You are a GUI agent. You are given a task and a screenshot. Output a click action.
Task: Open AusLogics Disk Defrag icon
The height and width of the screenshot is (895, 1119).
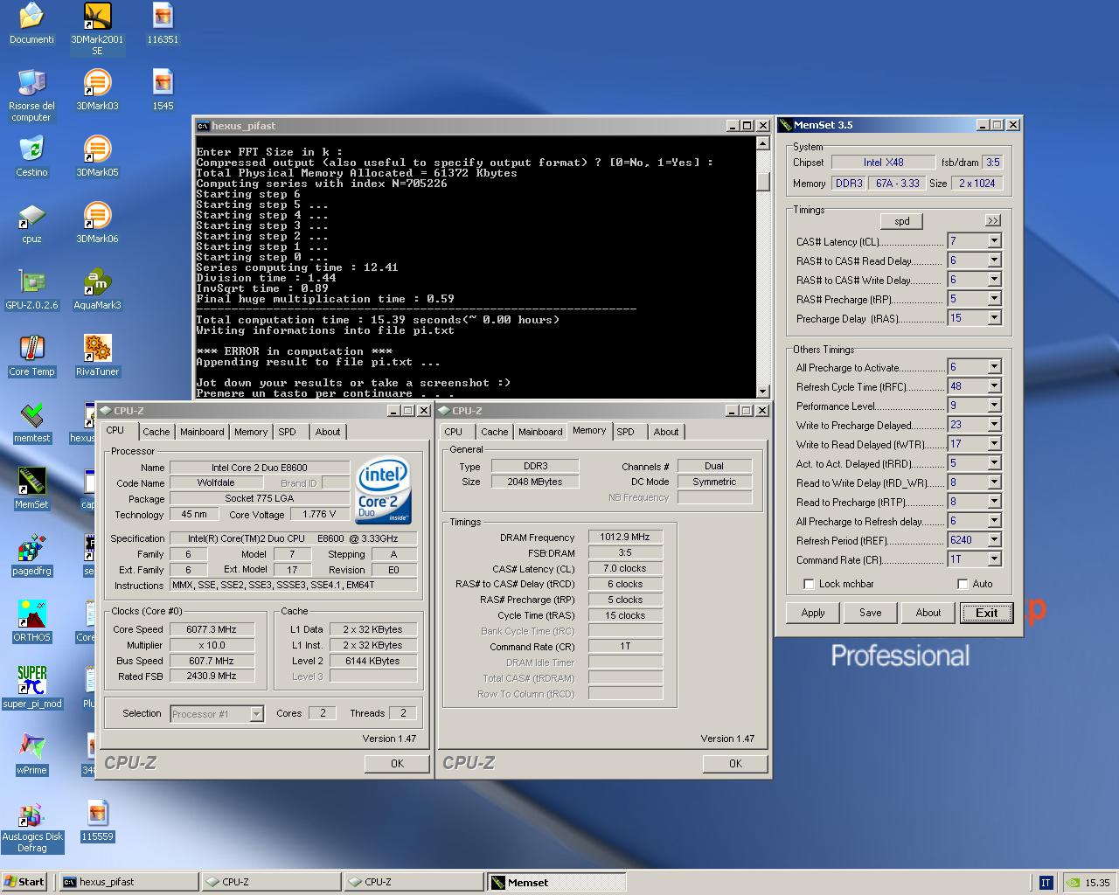pos(31,827)
